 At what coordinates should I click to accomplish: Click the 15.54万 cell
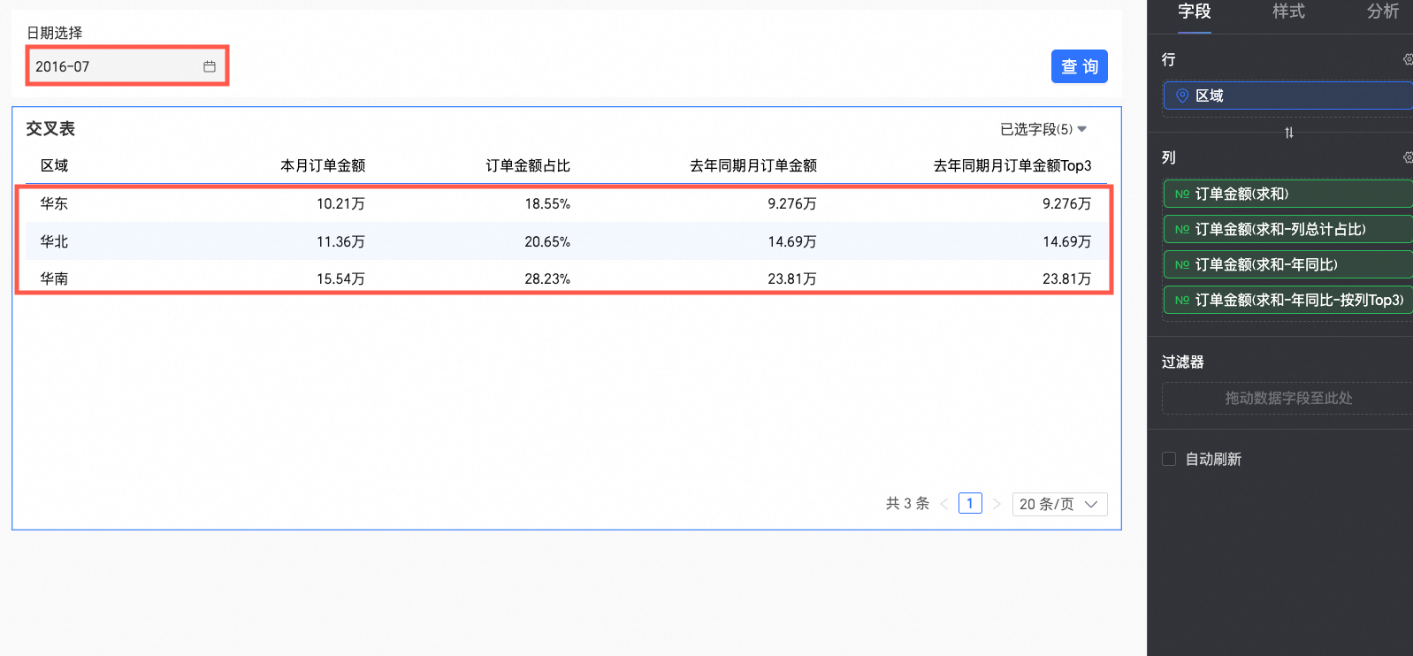click(x=340, y=278)
